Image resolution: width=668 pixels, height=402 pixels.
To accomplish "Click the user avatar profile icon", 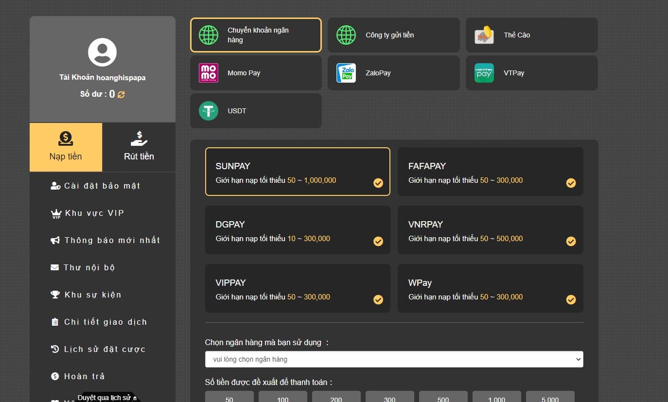I will (102, 52).
